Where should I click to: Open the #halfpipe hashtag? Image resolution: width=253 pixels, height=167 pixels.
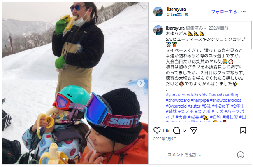click(200, 100)
